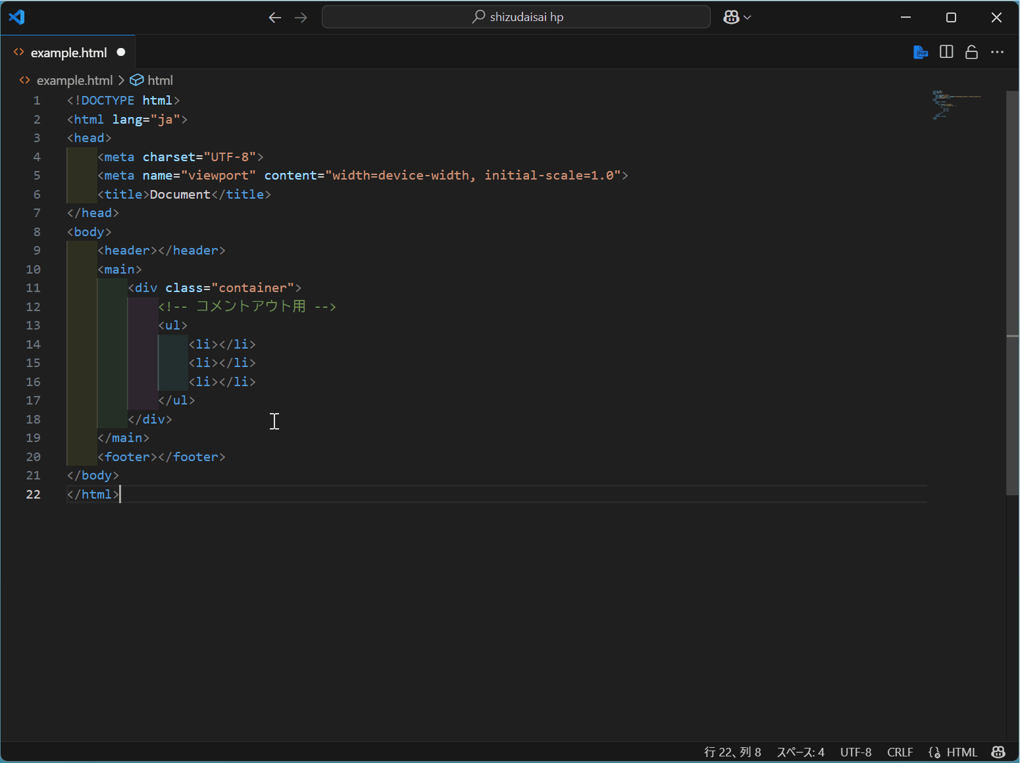
Task: Open the editor More Actions menu
Action: 997,52
